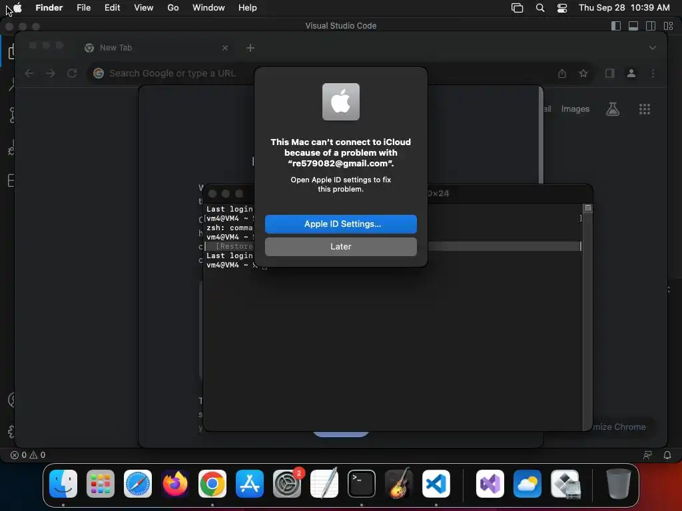Viewport: 682px width, 511px height.
Task: Add a new tab with plus button
Action: 250,48
